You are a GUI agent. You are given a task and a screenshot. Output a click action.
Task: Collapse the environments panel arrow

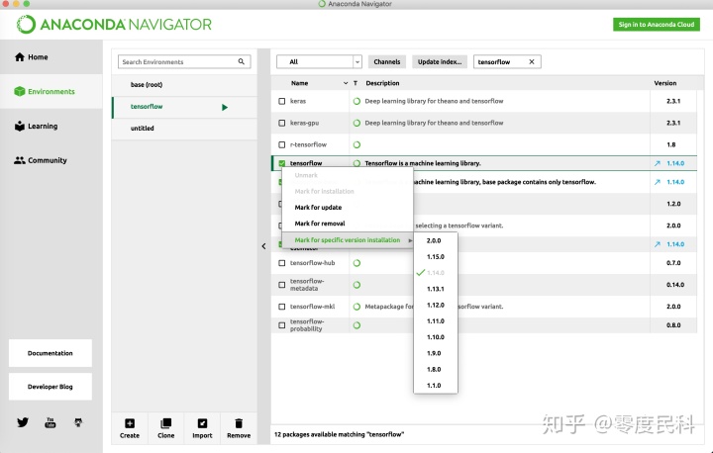click(263, 246)
